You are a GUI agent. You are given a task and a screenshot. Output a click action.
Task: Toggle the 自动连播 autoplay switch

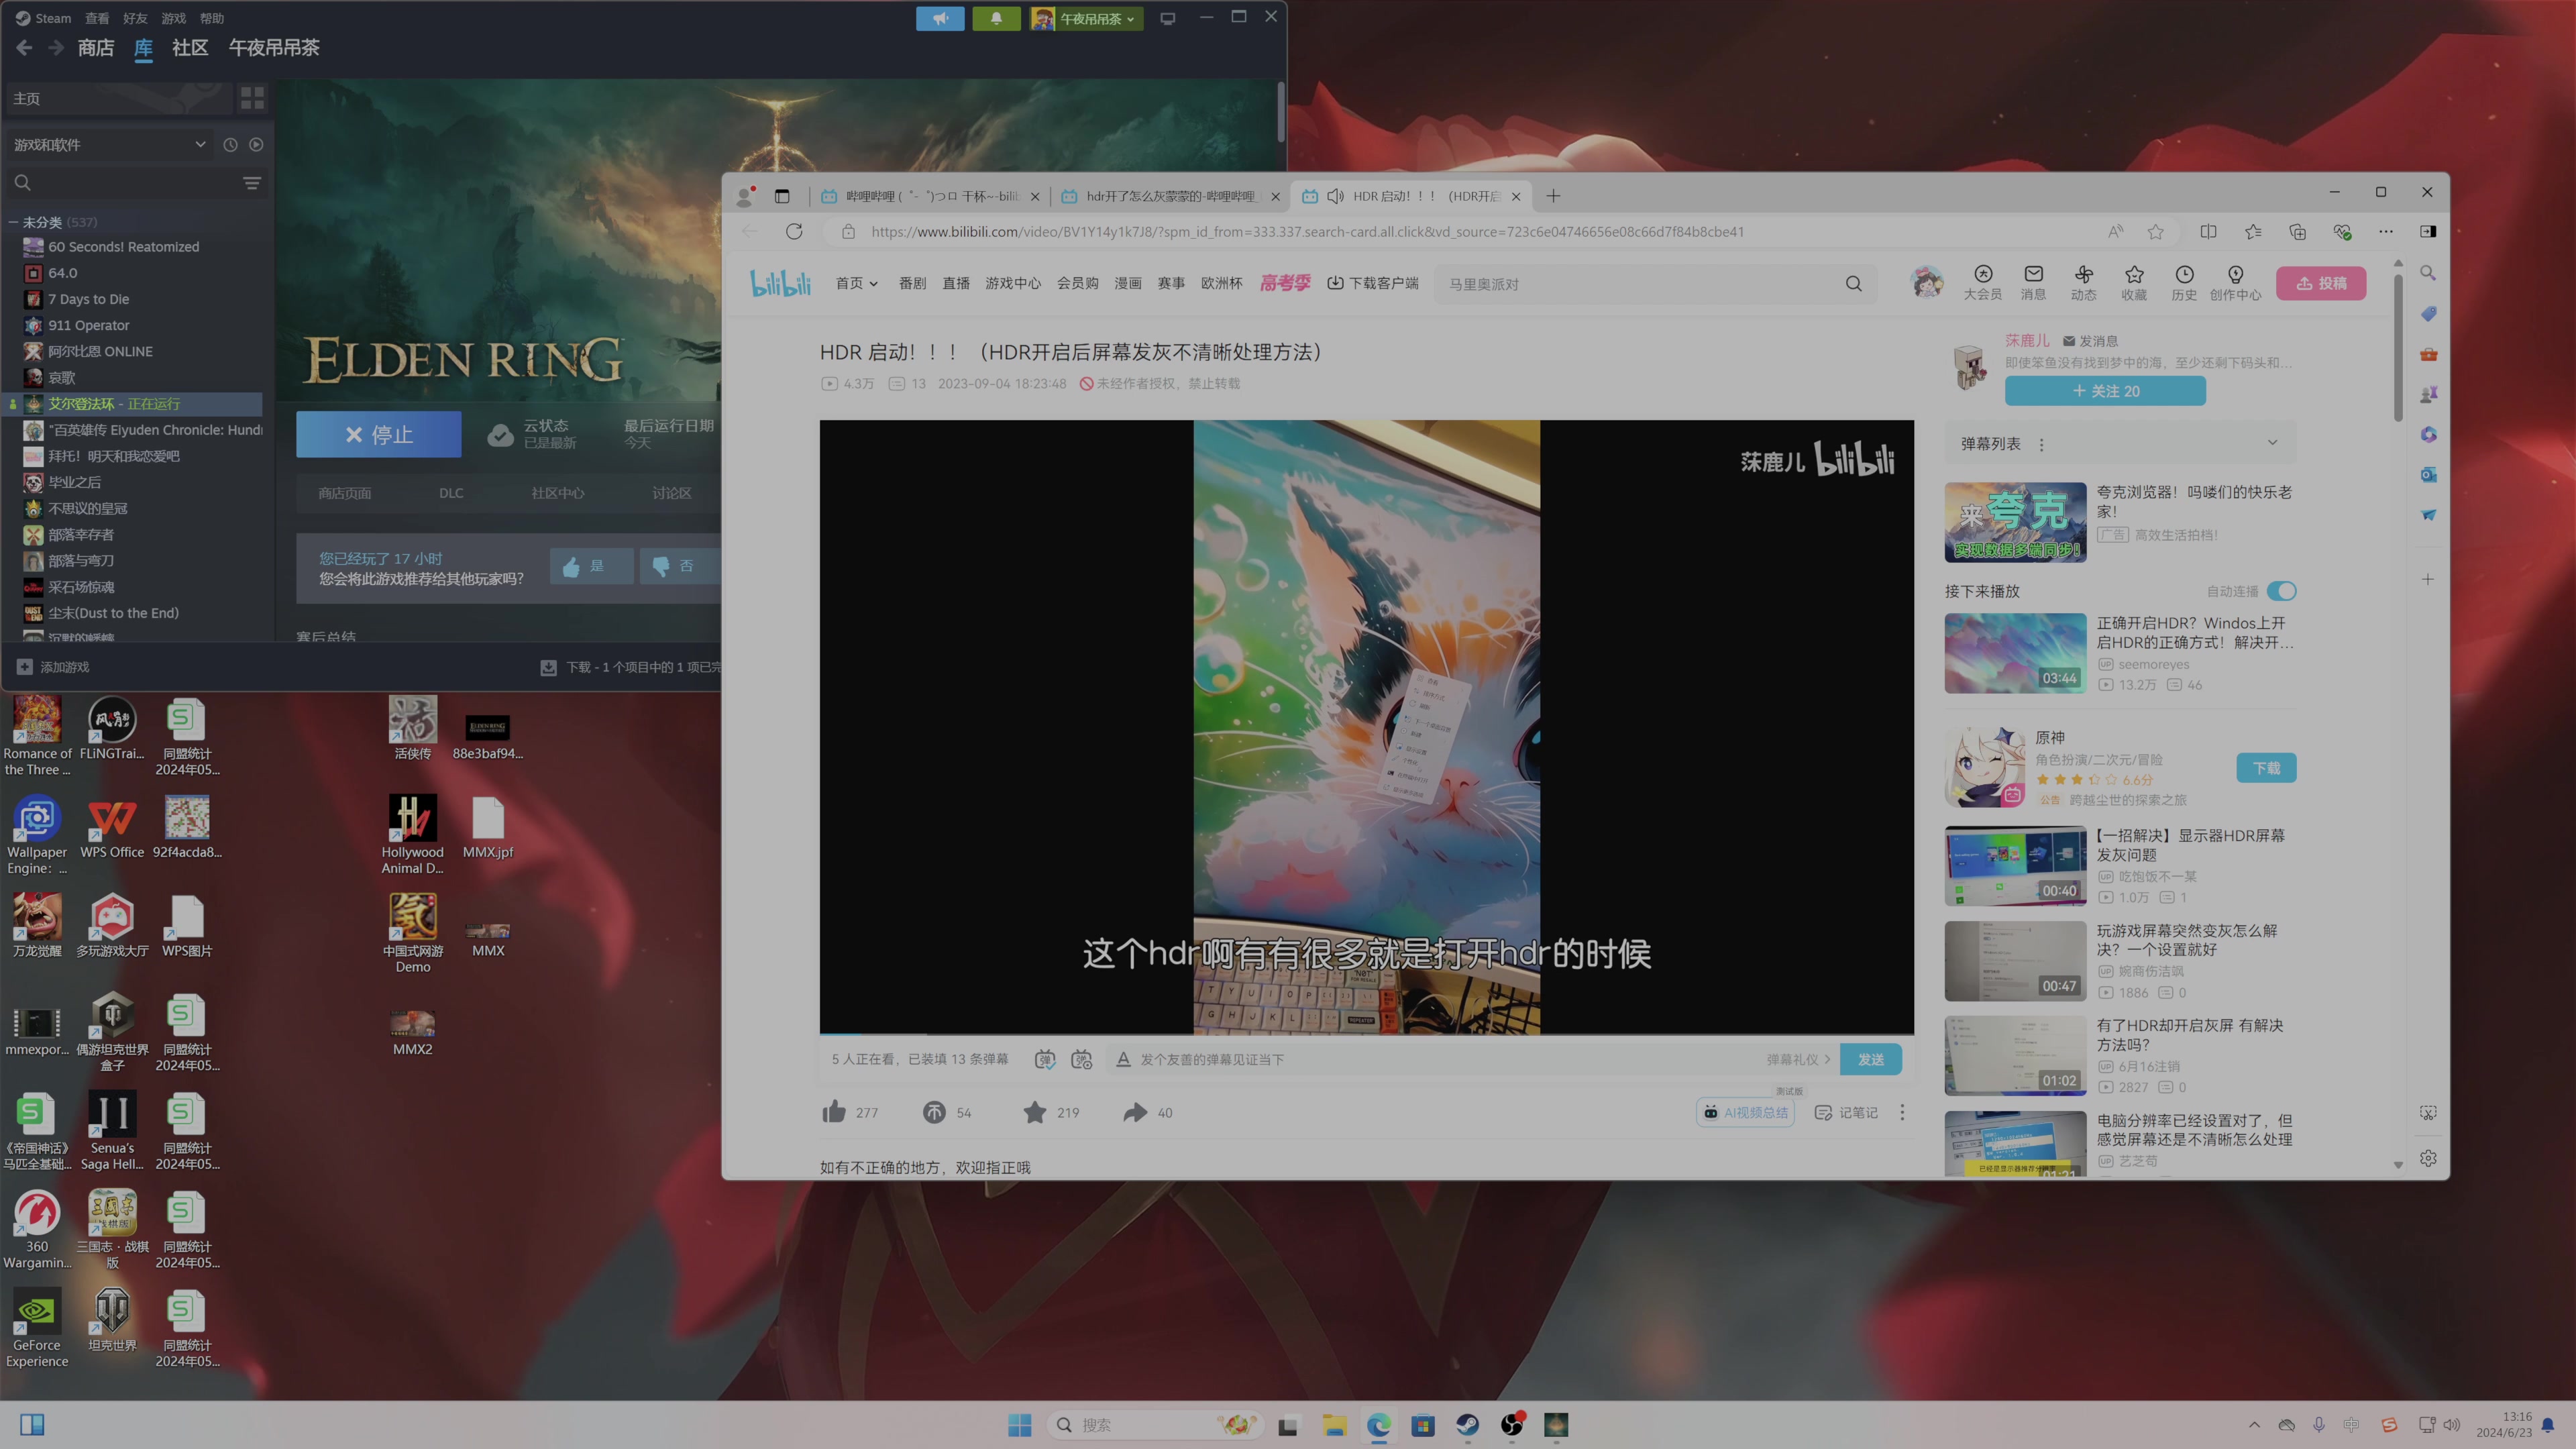pos(2281,591)
